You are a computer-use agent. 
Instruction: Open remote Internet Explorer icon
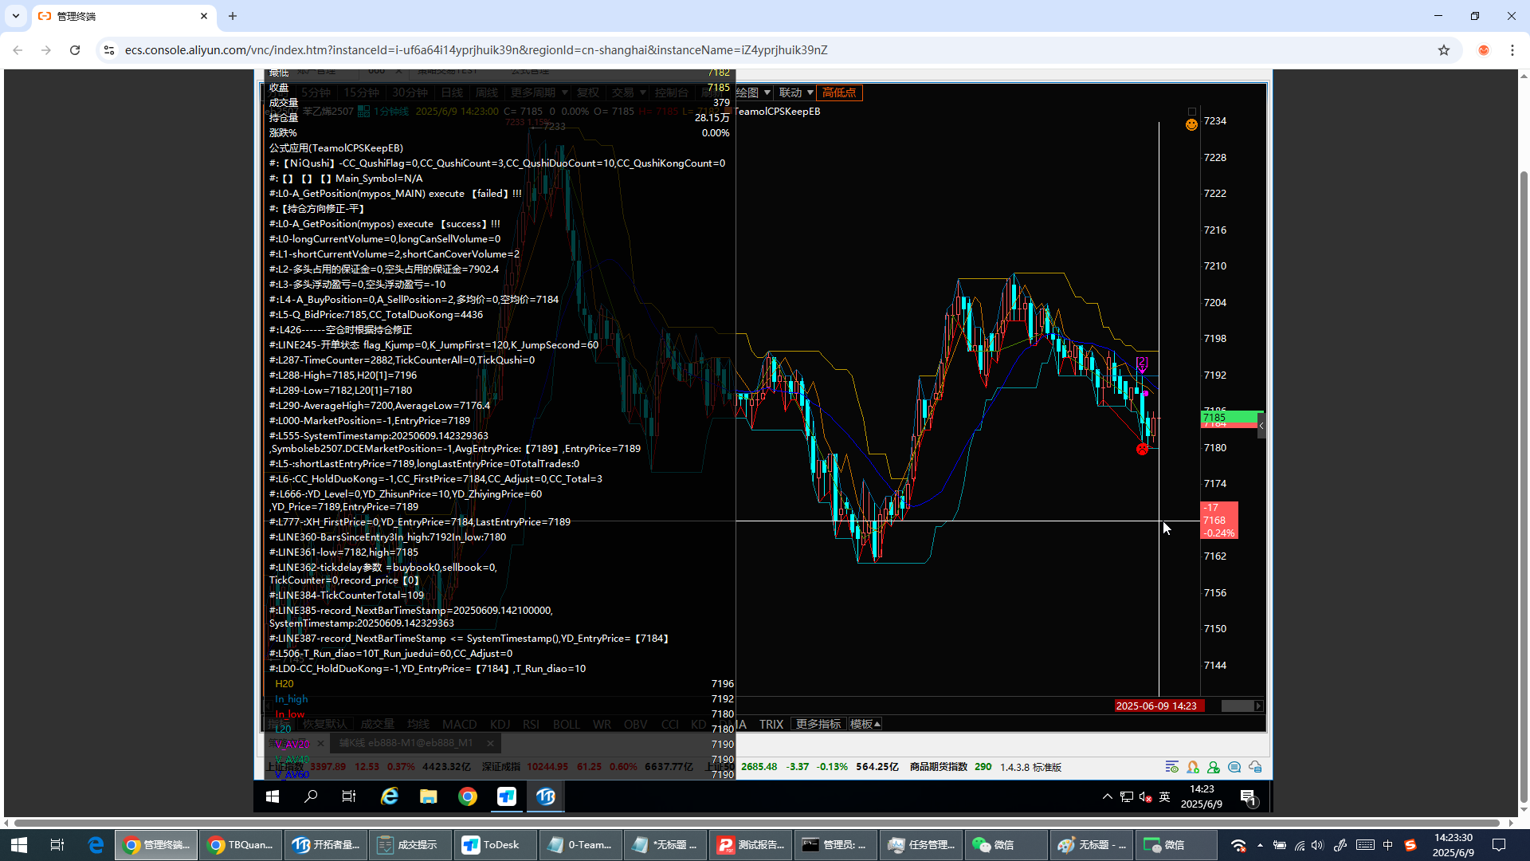pyautogui.click(x=389, y=796)
